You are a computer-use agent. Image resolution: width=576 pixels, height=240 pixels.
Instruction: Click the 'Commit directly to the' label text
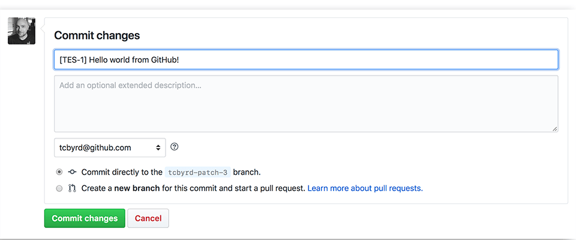[122, 172]
